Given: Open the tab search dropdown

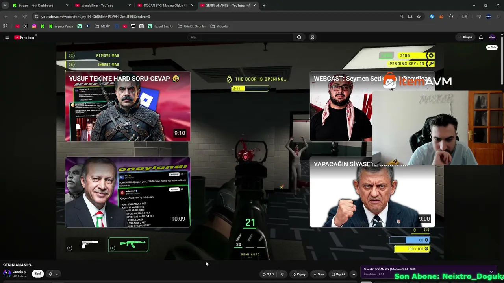Looking at the screenshot, I should tap(5, 6).
